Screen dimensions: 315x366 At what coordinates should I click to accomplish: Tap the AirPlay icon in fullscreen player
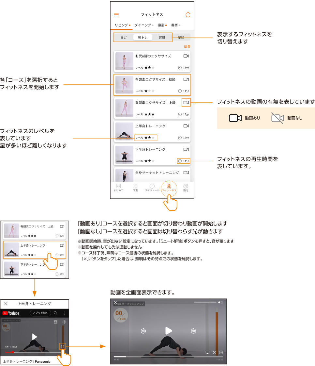207,353
